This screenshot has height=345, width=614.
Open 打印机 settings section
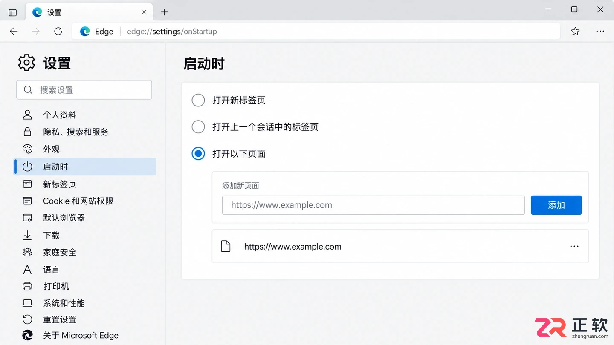[x=85, y=286]
